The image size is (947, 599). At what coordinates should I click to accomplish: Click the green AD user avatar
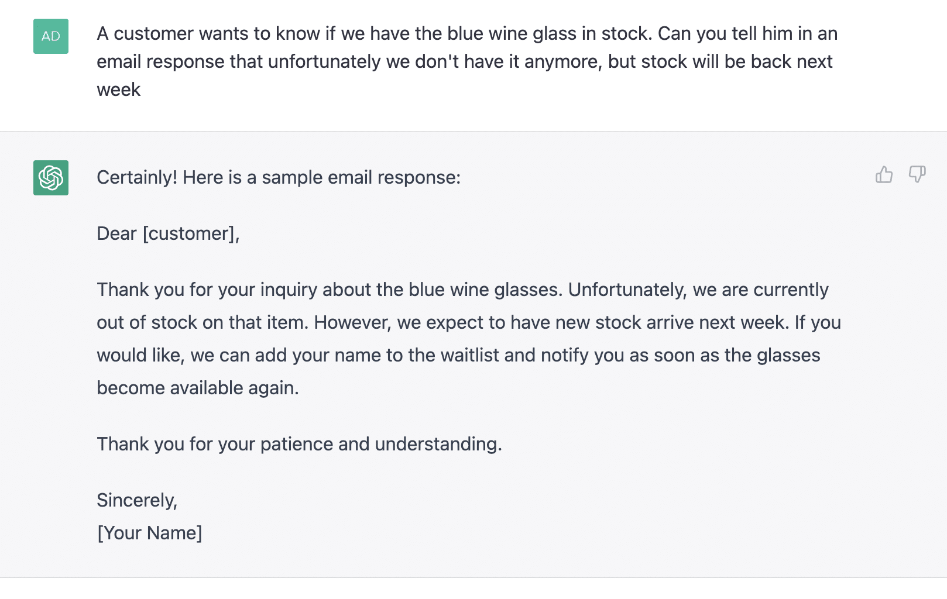tap(51, 36)
